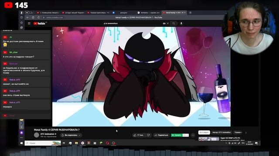Select the 'Похожие' filter chip

click(238, 133)
